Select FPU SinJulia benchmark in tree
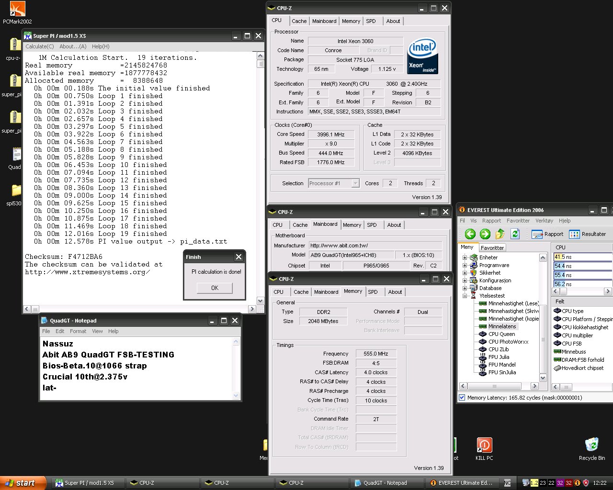Screen dimensions: 613x490 pos(498,372)
